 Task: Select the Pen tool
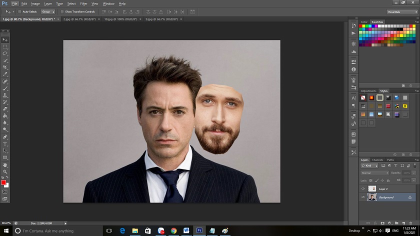pyautogui.click(x=5, y=137)
